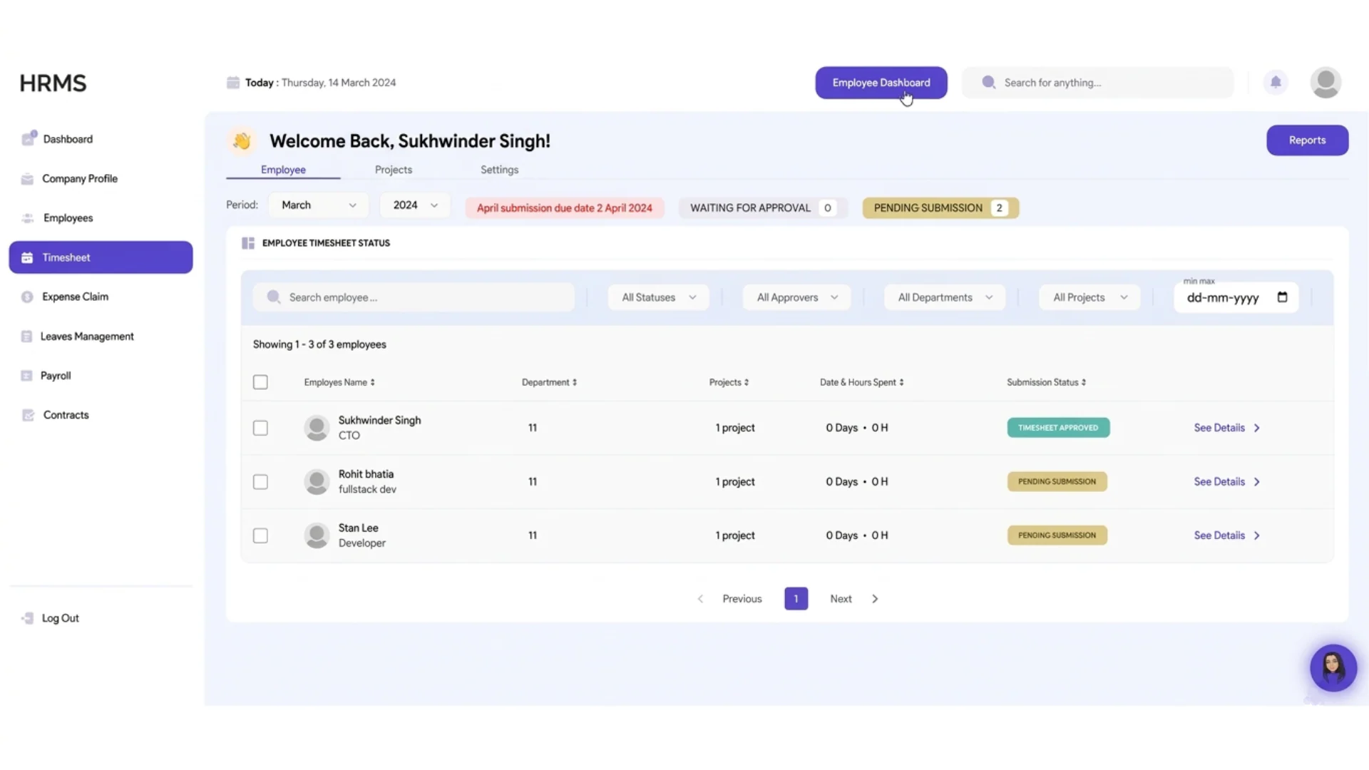Open Company Profile in sidebar

click(101, 179)
